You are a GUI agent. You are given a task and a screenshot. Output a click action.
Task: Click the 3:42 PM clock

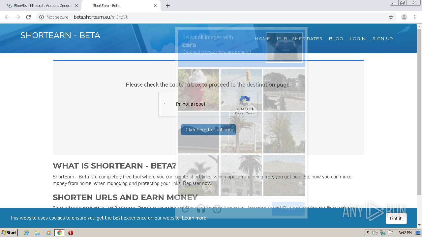coord(405,233)
